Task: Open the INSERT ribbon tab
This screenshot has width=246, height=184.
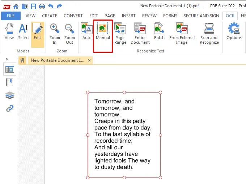Action: 128,16
